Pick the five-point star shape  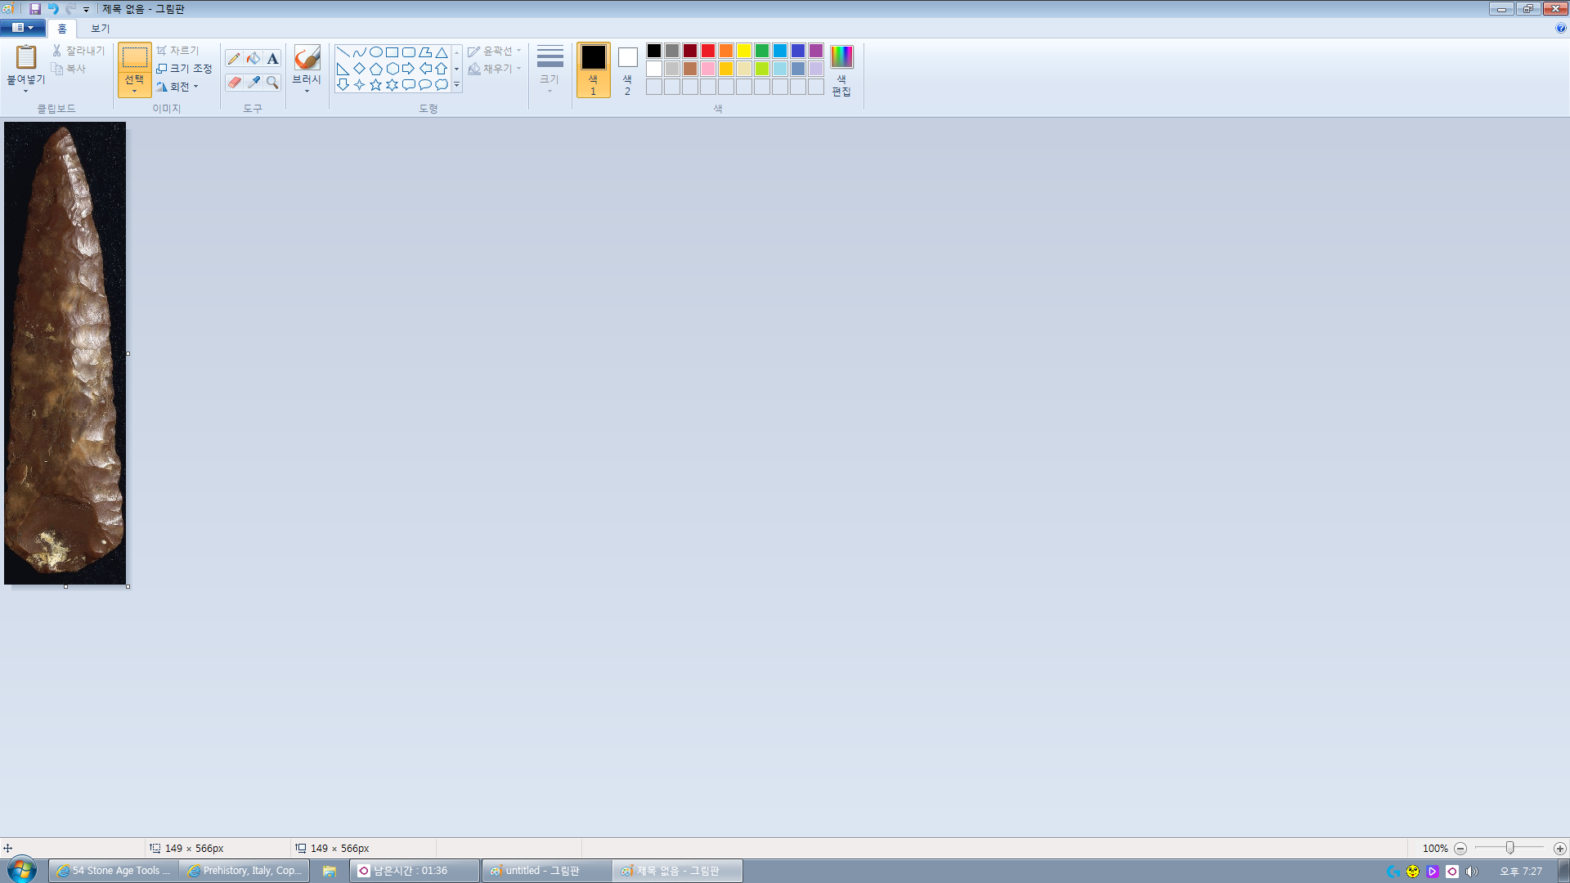click(375, 85)
